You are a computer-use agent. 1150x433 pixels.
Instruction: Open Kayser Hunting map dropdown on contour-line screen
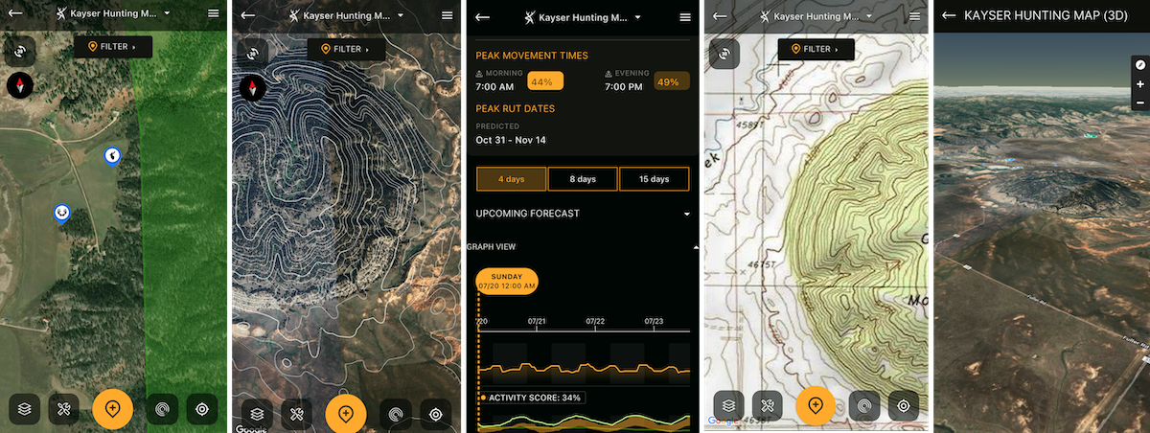pyautogui.click(x=347, y=15)
